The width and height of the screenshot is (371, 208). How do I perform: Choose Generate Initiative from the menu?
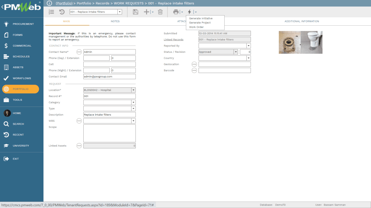point(201,18)
